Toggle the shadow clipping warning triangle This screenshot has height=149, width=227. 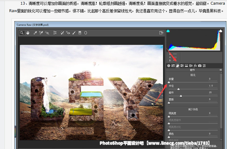pos(168,31)
